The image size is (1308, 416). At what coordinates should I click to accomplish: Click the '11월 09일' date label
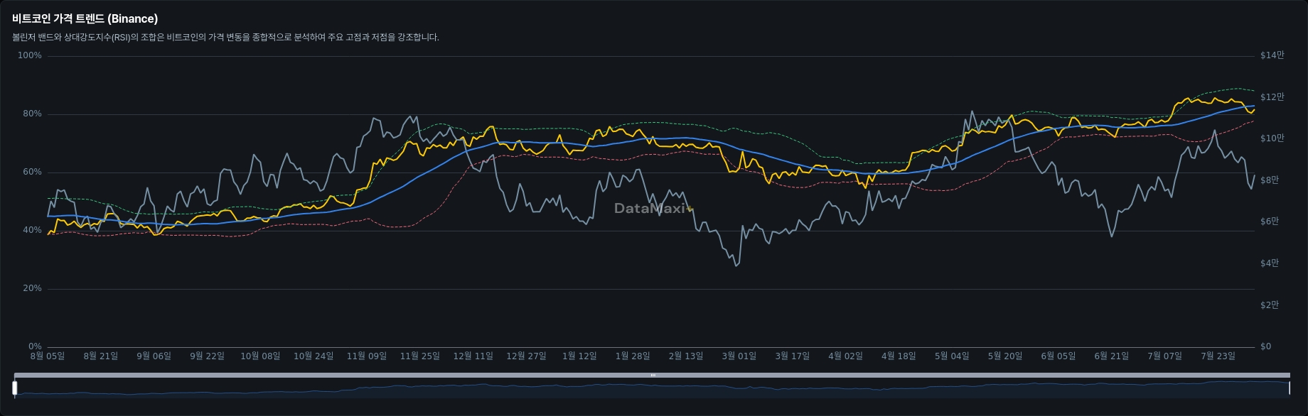coord(367,356)
